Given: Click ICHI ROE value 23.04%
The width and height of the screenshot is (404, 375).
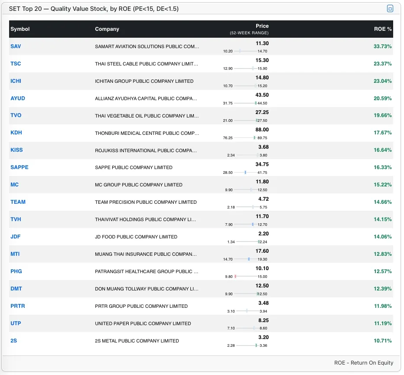Looking at the screenshot, I should point(383,81).
